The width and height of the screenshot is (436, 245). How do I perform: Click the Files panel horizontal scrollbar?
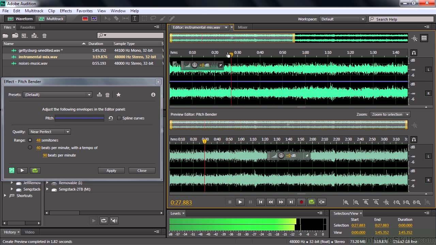tap(84, 213)
